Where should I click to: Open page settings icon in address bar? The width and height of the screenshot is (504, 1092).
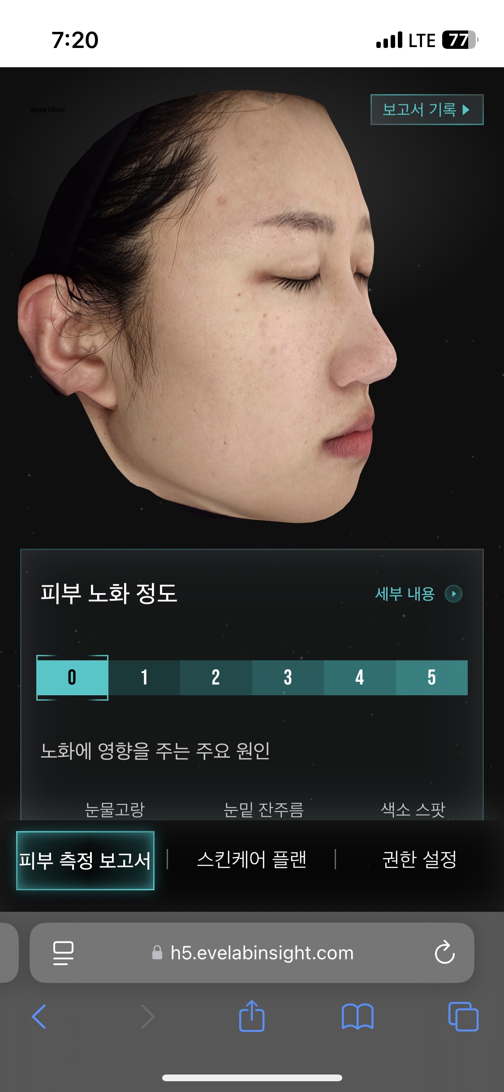pyautogui.click(x=63, y=953)
